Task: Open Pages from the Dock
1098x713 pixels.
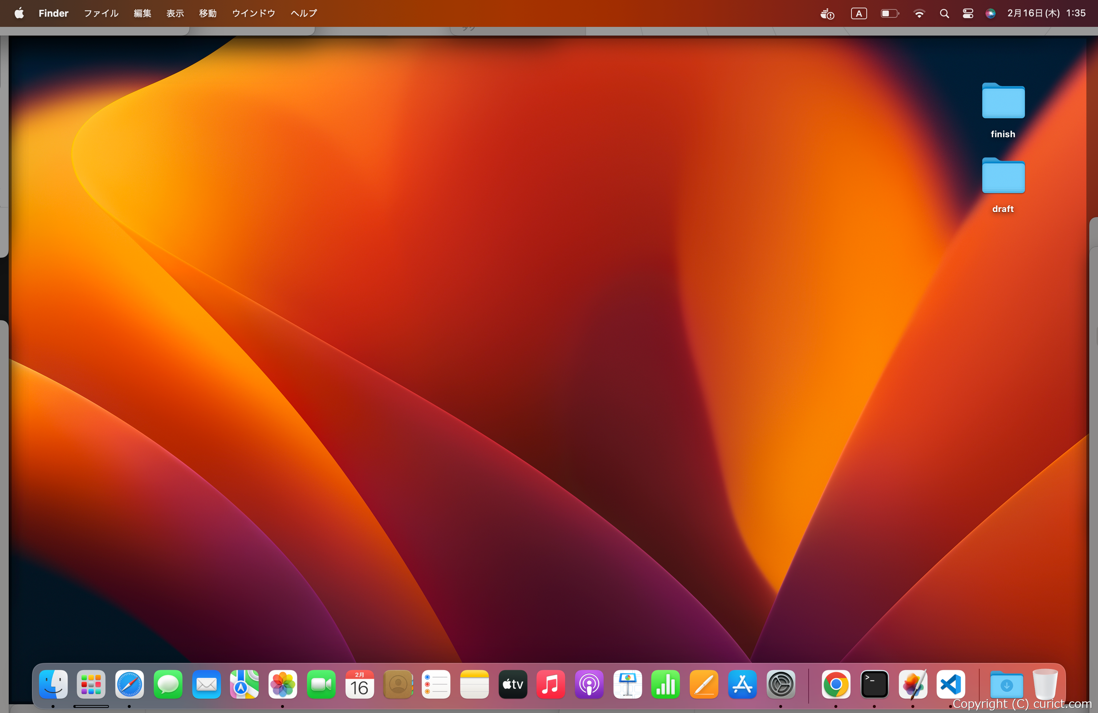Action: 704,684
